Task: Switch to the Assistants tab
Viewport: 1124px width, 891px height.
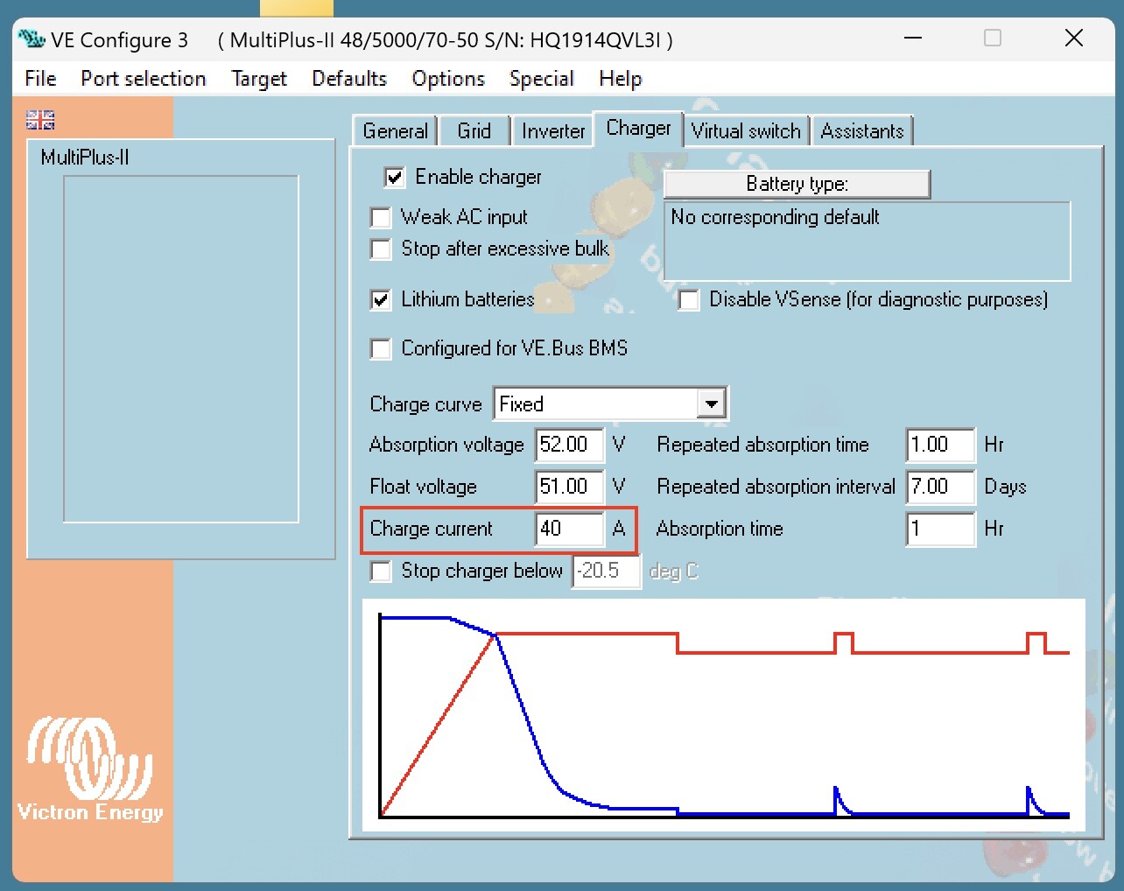Action: tap(862, 131)
